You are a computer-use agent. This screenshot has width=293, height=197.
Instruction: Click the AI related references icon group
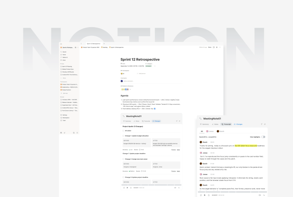pos(125,89)
